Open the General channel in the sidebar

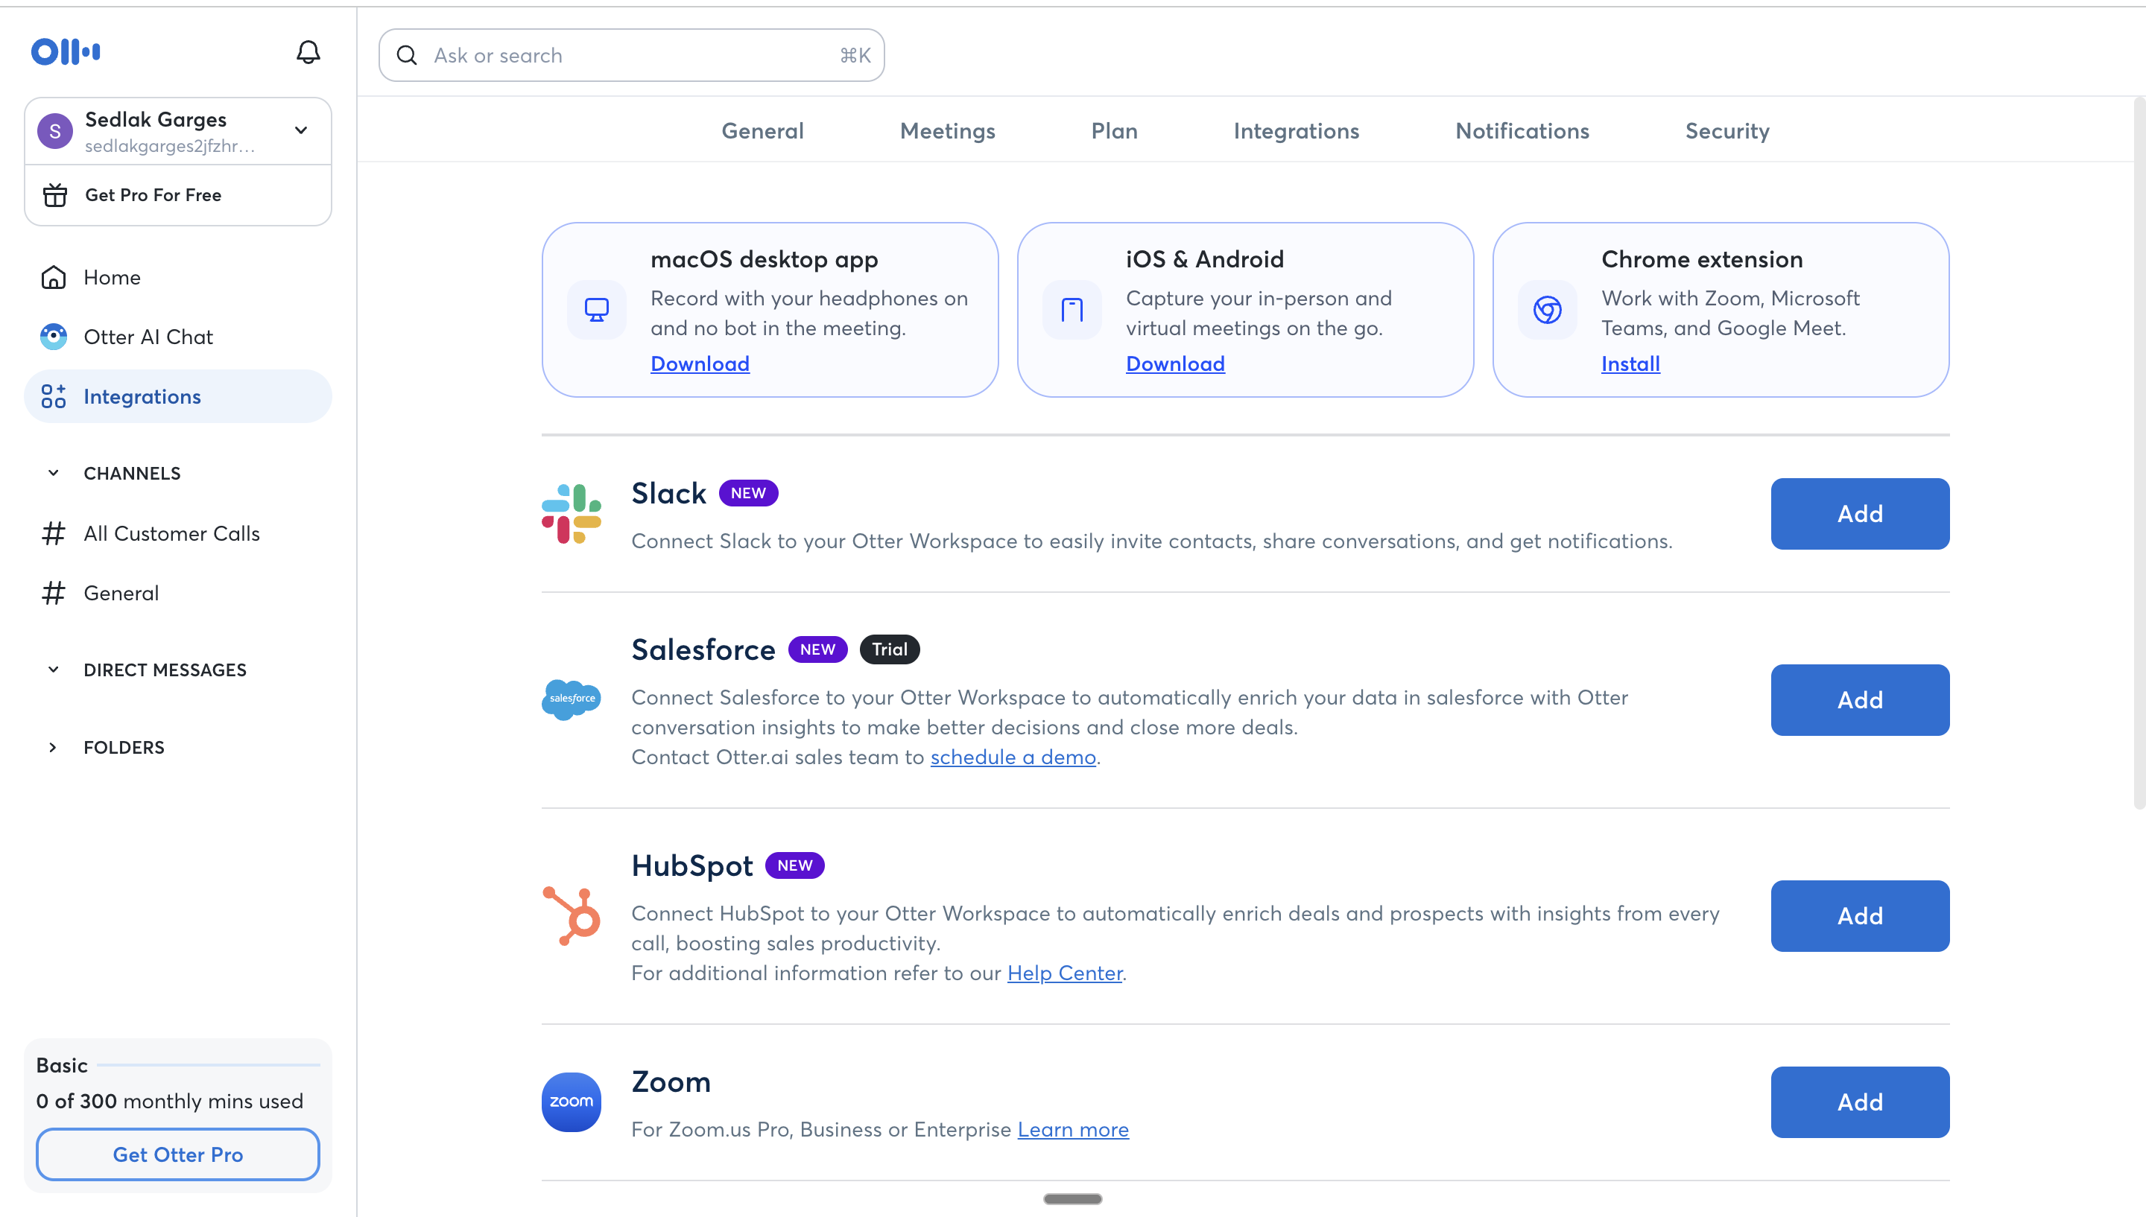[x=121, y=593]
